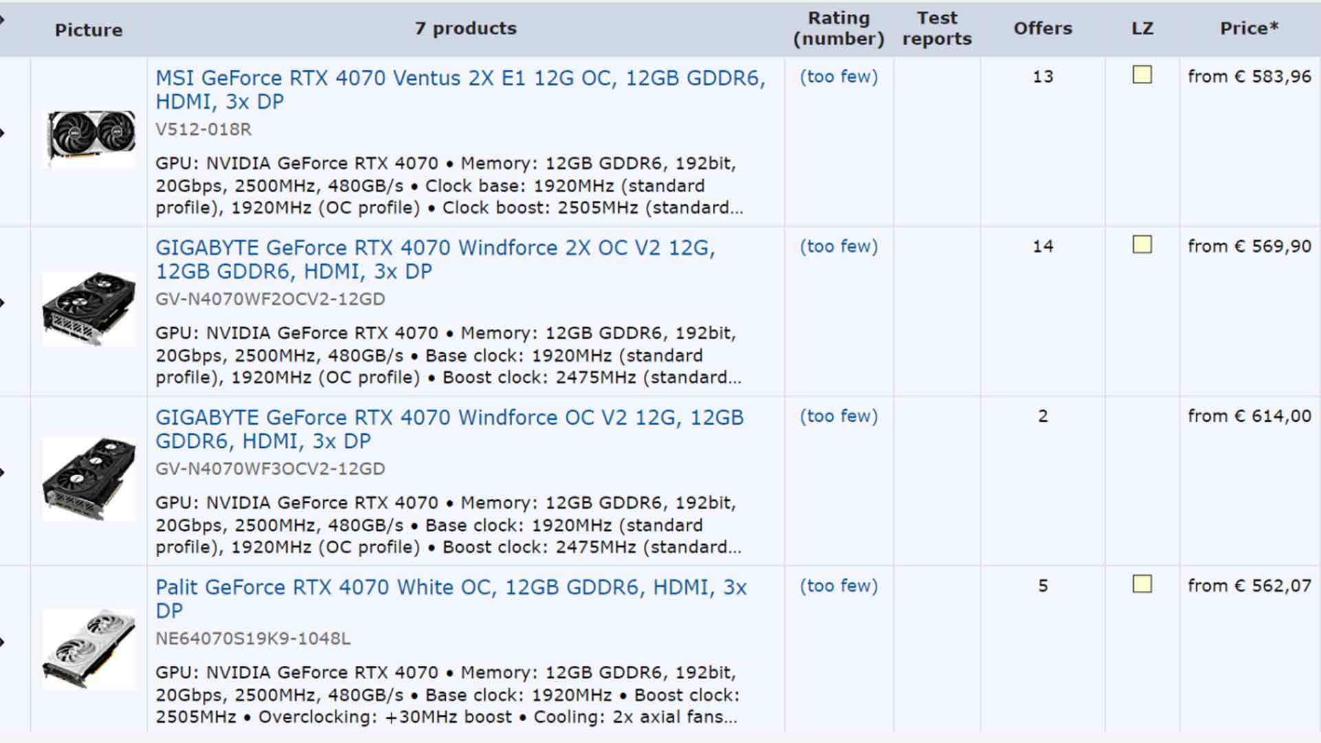
Task: Sort by the Offers column header
Action: [x=1042, y=28]
